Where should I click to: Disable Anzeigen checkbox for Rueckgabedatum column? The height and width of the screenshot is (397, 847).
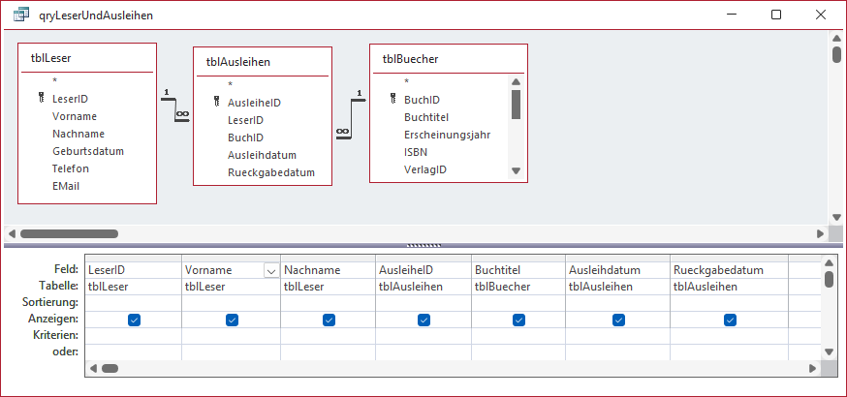pos(730,320)
